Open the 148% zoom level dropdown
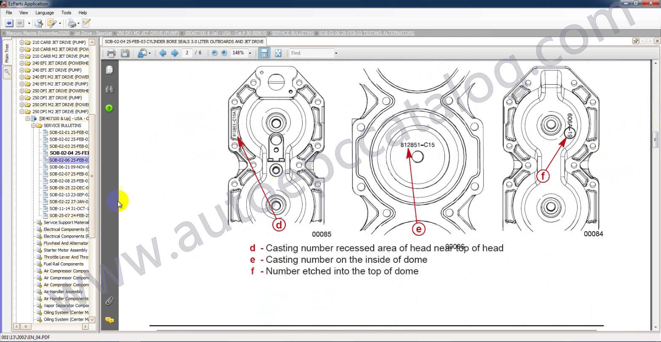 point(250,53)
